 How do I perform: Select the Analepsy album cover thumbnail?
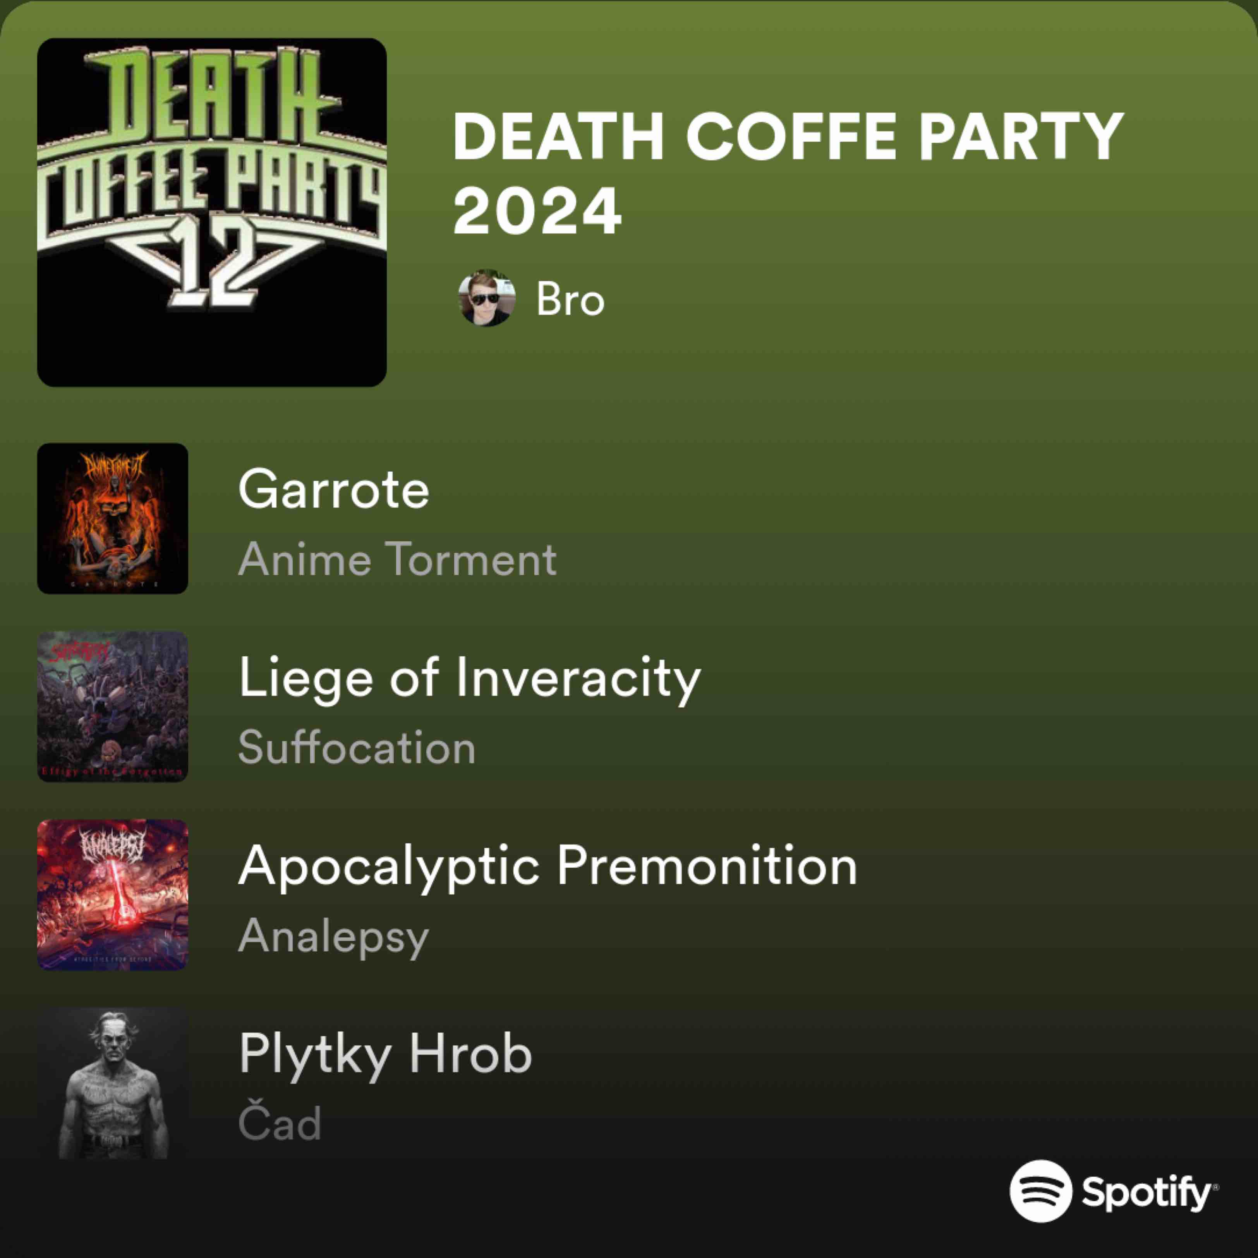pos(113,895)
